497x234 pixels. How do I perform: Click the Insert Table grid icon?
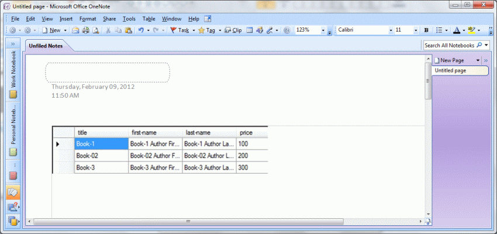[x=250, y=30]
